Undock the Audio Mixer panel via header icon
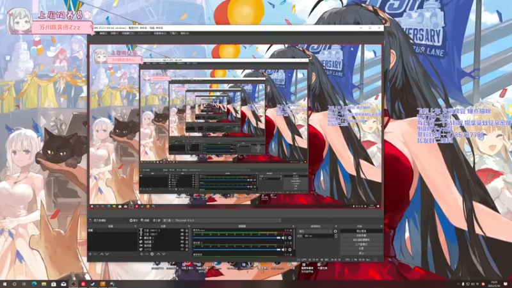This screenshot has width=512, height=288. click(293, 226)
